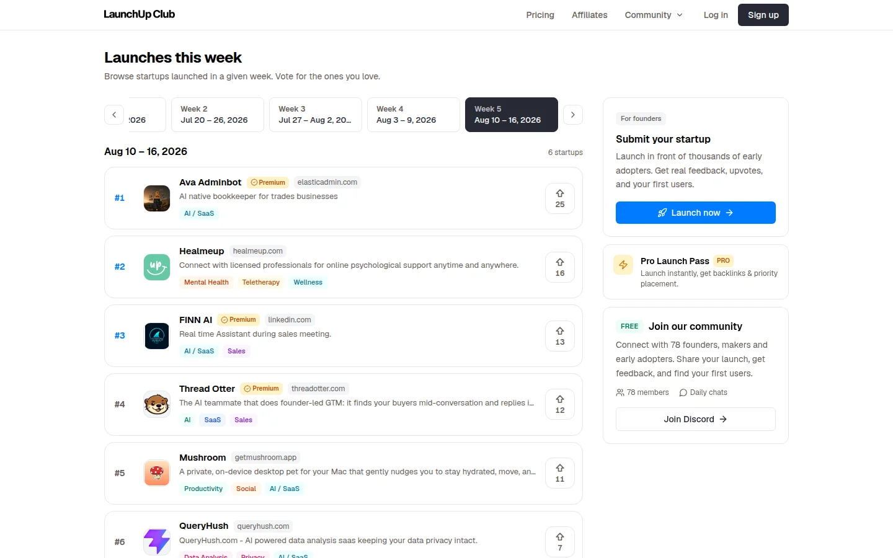This screenshot has height=558, width=893.
Task: Select the Week 4 tab
Action: point(414,115)
